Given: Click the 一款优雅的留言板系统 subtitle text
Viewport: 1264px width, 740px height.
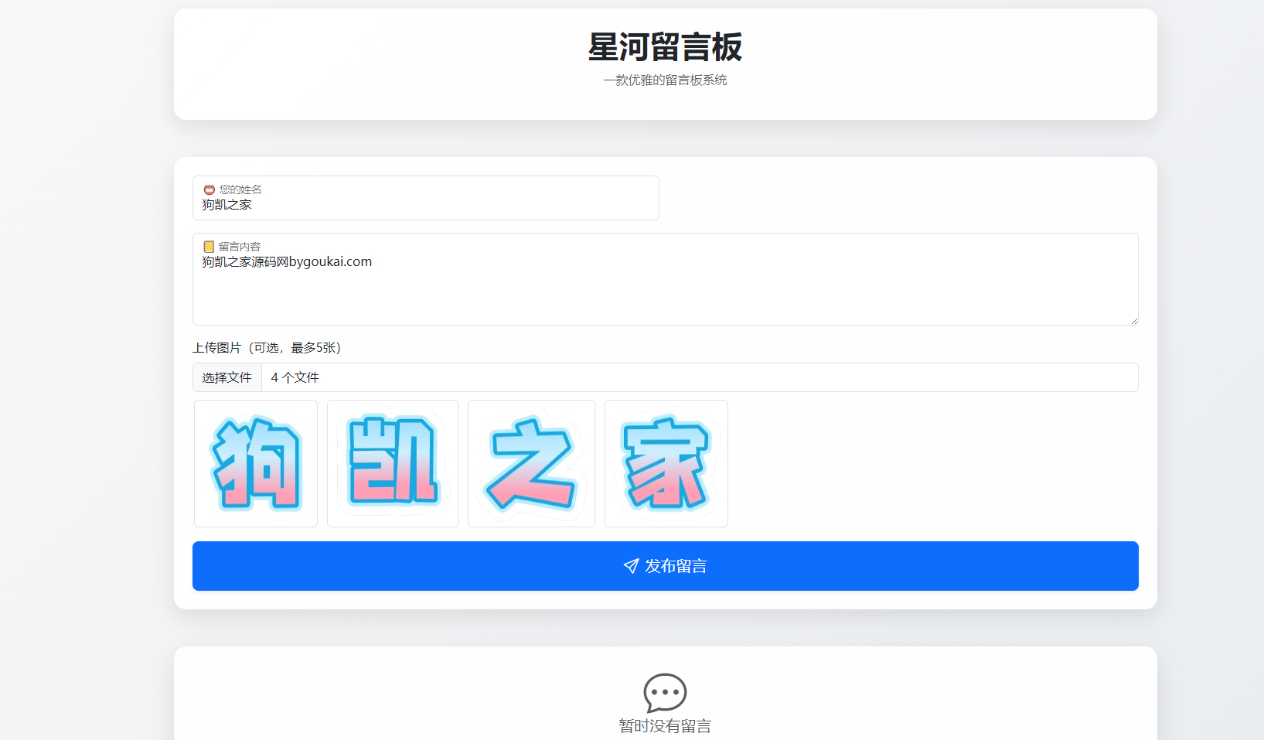Looking at the screenshot, I should (x=665, y=80).
